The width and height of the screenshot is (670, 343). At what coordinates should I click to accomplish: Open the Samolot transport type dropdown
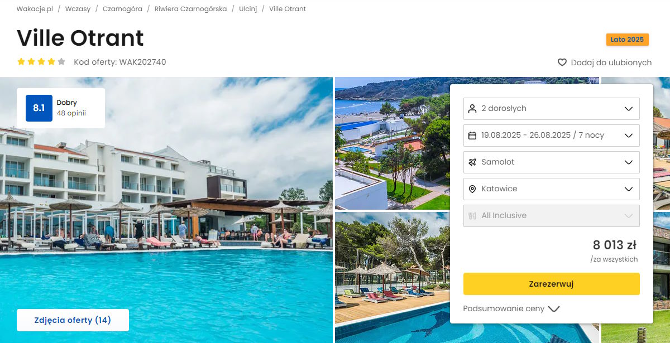[x=552, y=162]
